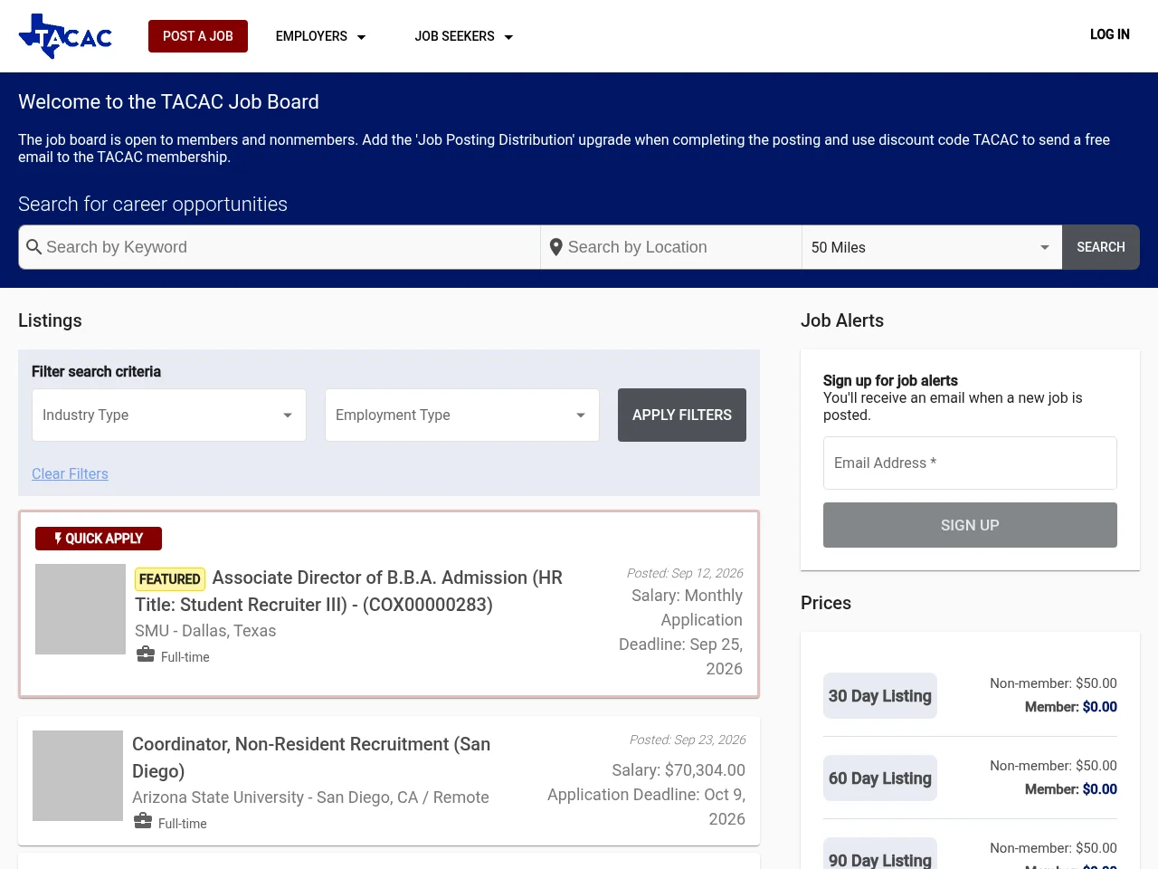Click the Search by Location field

[x=671, y=247]
